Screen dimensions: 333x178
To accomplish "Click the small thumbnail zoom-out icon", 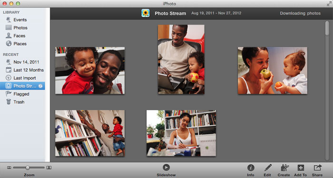I will [9, 168].
